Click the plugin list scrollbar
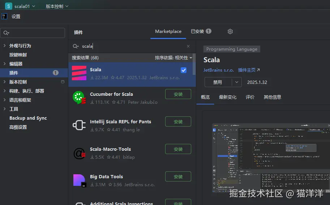The image size is (330, 205). tap(194, 64)
